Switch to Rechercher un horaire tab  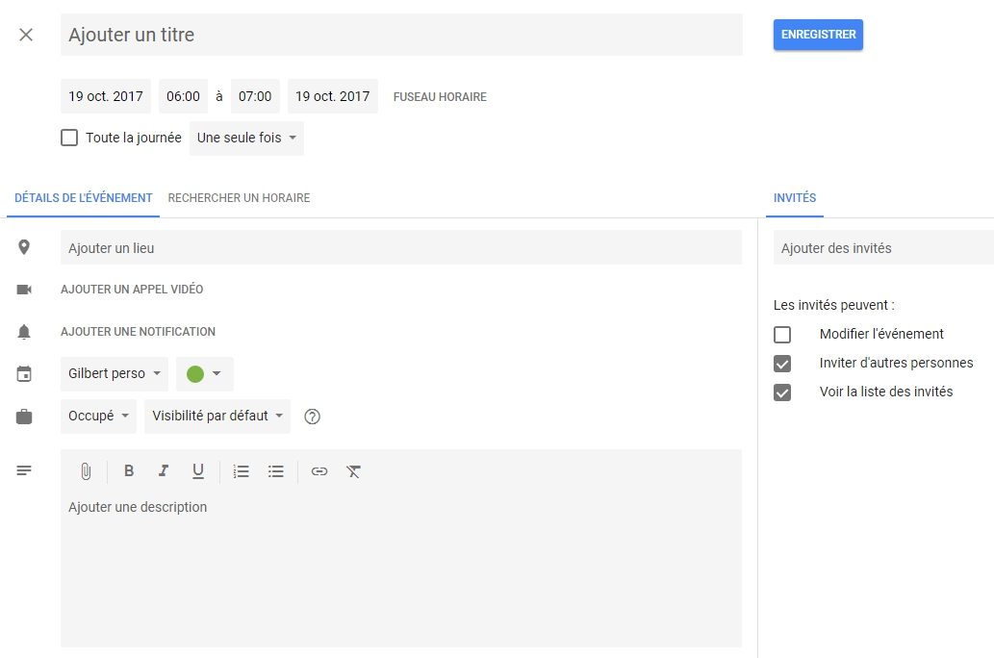239,198
